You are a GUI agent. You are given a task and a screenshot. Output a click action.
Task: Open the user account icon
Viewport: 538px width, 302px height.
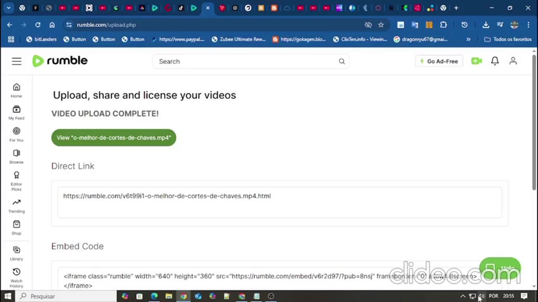click(x=513, y=61)
